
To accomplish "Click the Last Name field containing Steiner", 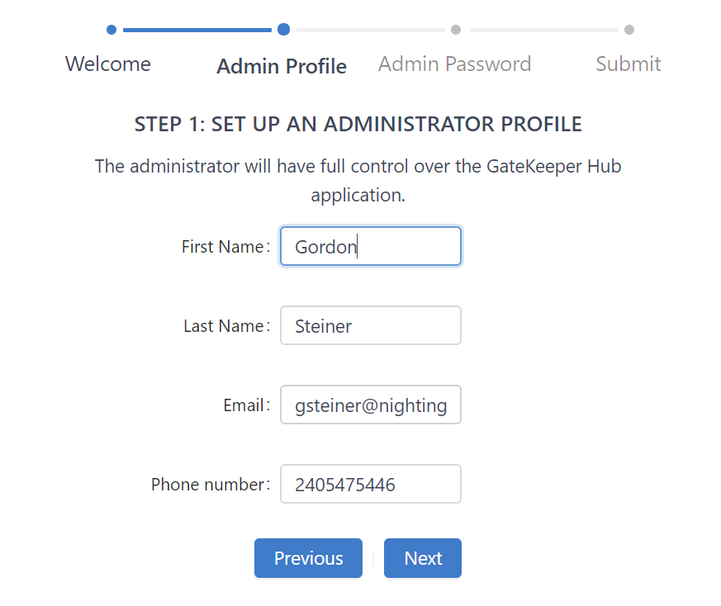I will (371, 326).
